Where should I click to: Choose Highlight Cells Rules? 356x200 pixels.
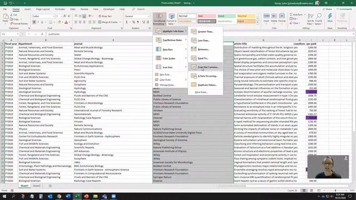tap(171, 31)
